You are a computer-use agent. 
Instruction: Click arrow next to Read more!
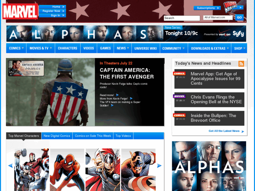pos(117,95)
